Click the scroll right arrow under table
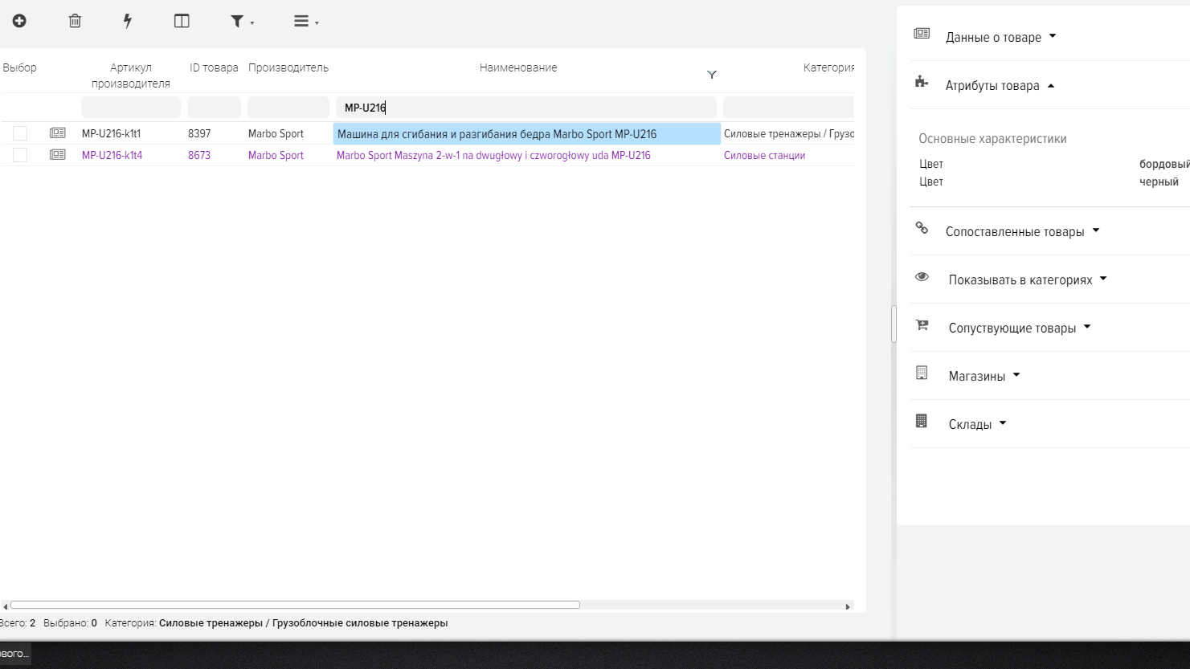The height and width of the screenshot is (669, 1190). [848, 606]
